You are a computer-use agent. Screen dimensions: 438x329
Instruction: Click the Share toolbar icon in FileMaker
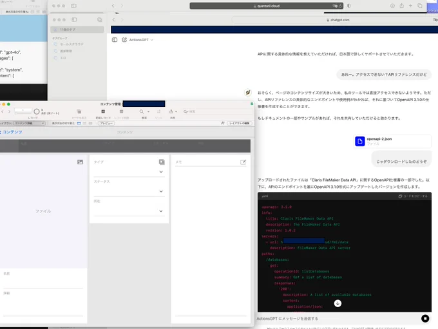pyautogui.click(x=171, y=112)
